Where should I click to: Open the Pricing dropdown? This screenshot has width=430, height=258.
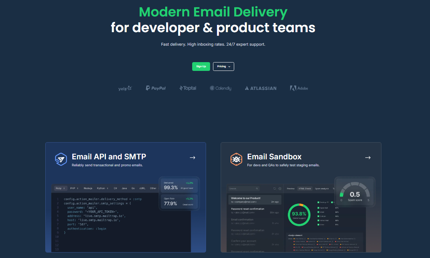click(223, 66)
